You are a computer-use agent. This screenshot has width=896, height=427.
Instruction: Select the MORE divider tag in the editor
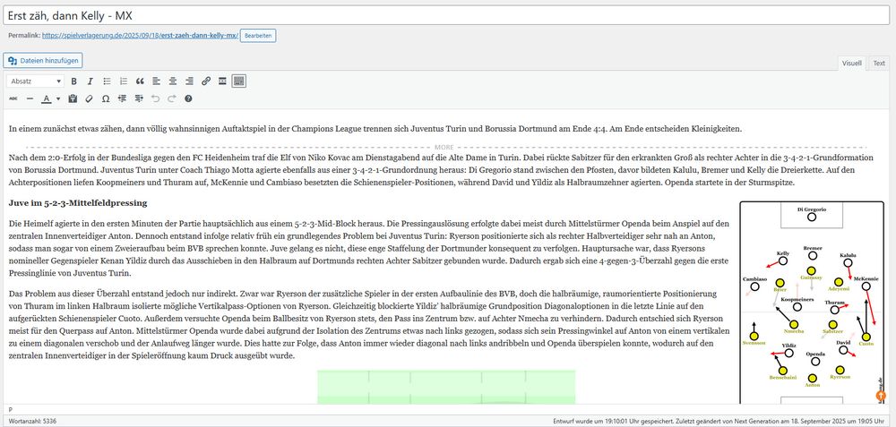[447, 148]
